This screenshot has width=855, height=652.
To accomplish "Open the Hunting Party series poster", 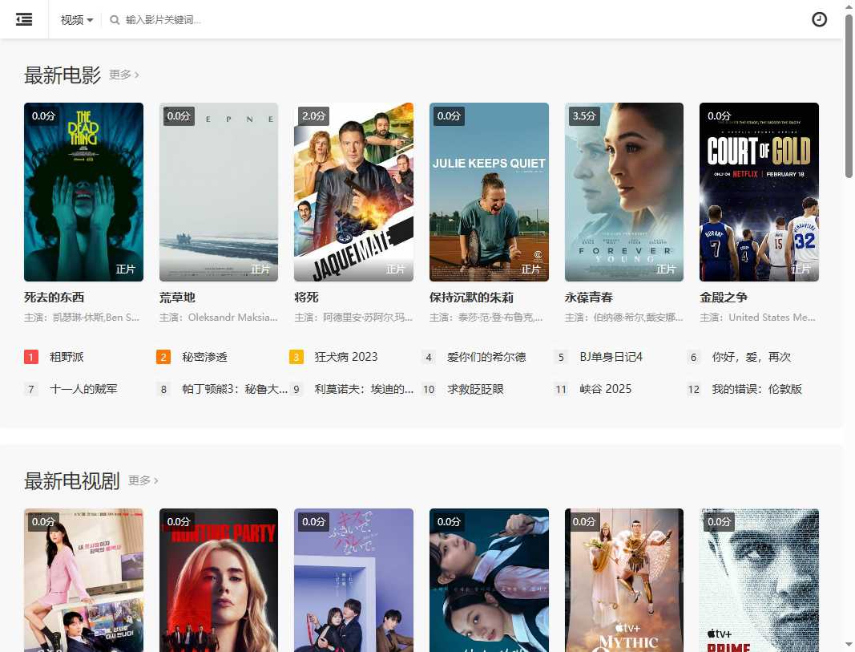I will pyautogui.click(x=219, y=579).
